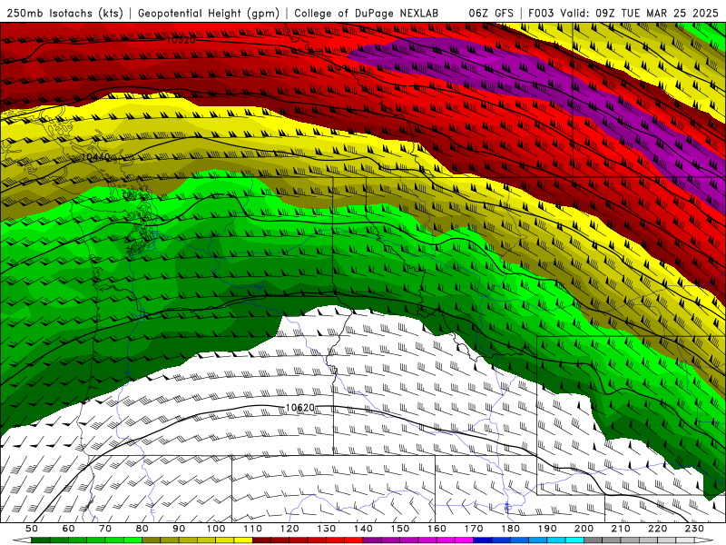Screen dimensions: 726x545
Task: Click the "F003" forecast hour text
Action: pyautogui.click(x=541, y=13)
